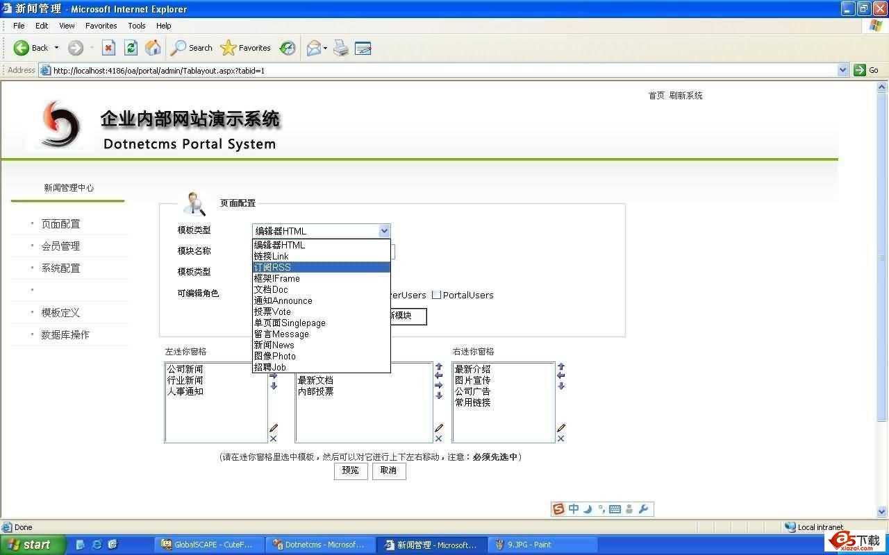Open 模板定义 in the left sidebar
This screenshot has width=889, height=555.
pyautogui.click(x=60, y=313)
